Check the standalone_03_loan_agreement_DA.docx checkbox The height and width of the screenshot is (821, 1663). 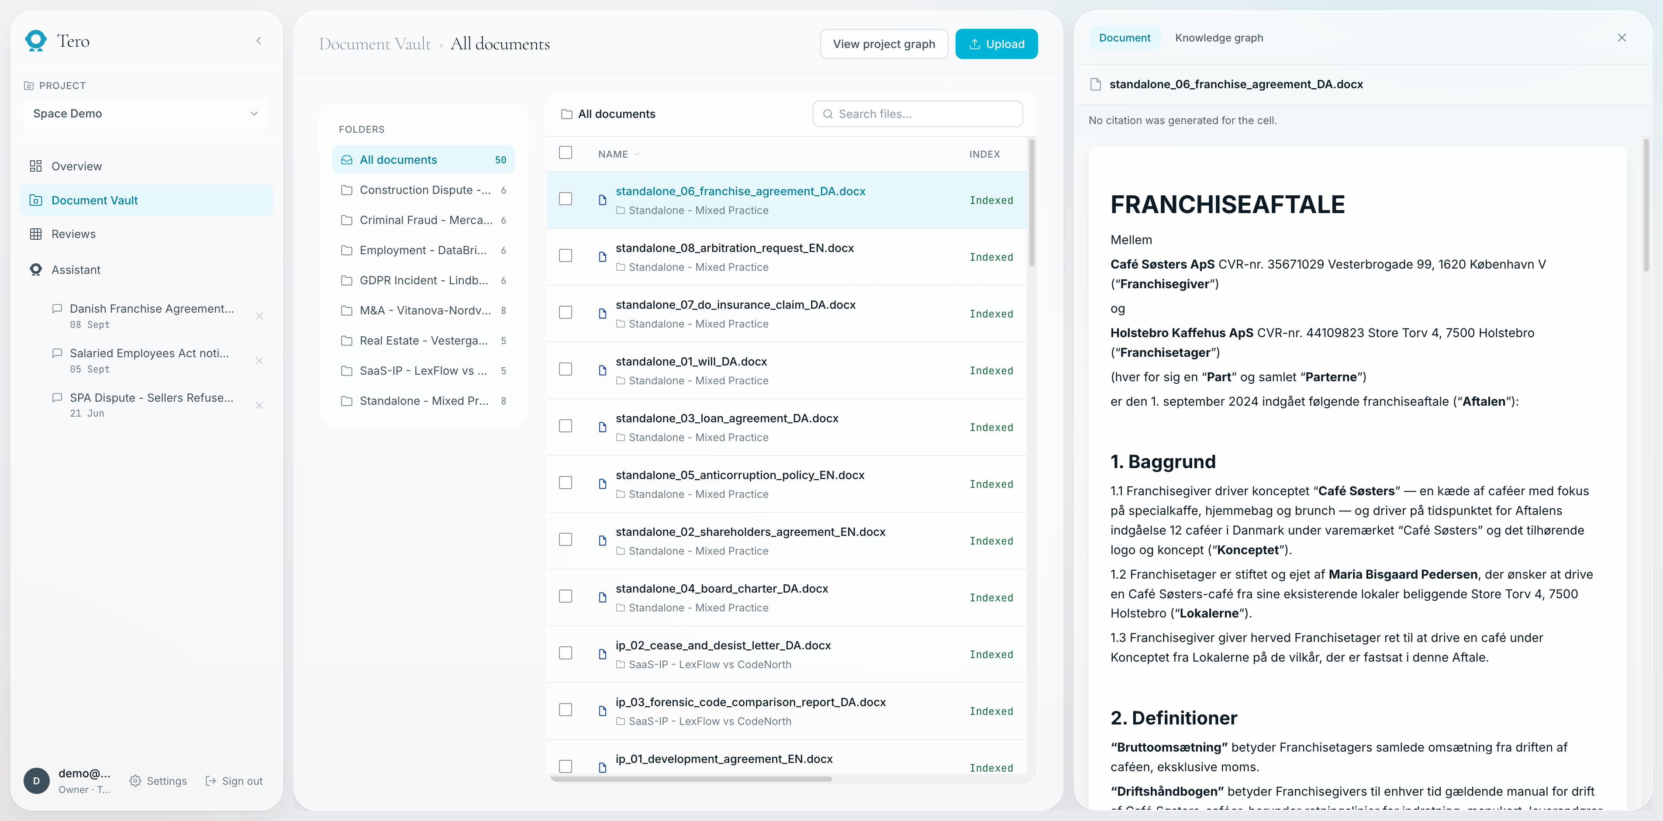566,426
